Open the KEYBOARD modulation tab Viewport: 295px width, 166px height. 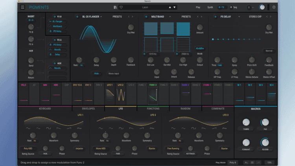coord(45,109)
